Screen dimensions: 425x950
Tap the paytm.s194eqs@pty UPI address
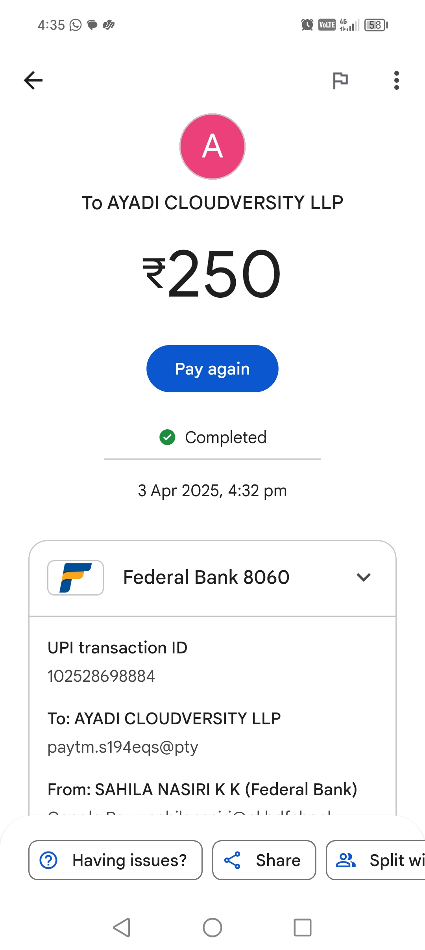coord(123,747)
